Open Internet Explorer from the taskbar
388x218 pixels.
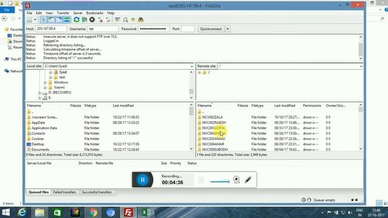[x=22, y=213]
